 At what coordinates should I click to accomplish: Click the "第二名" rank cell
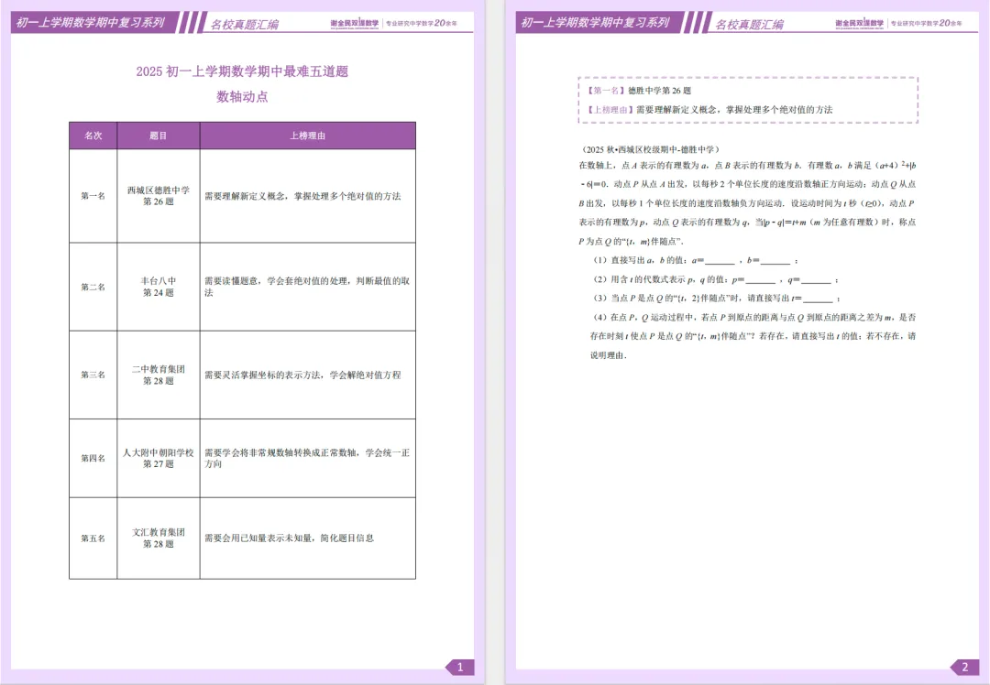(93, 287)
